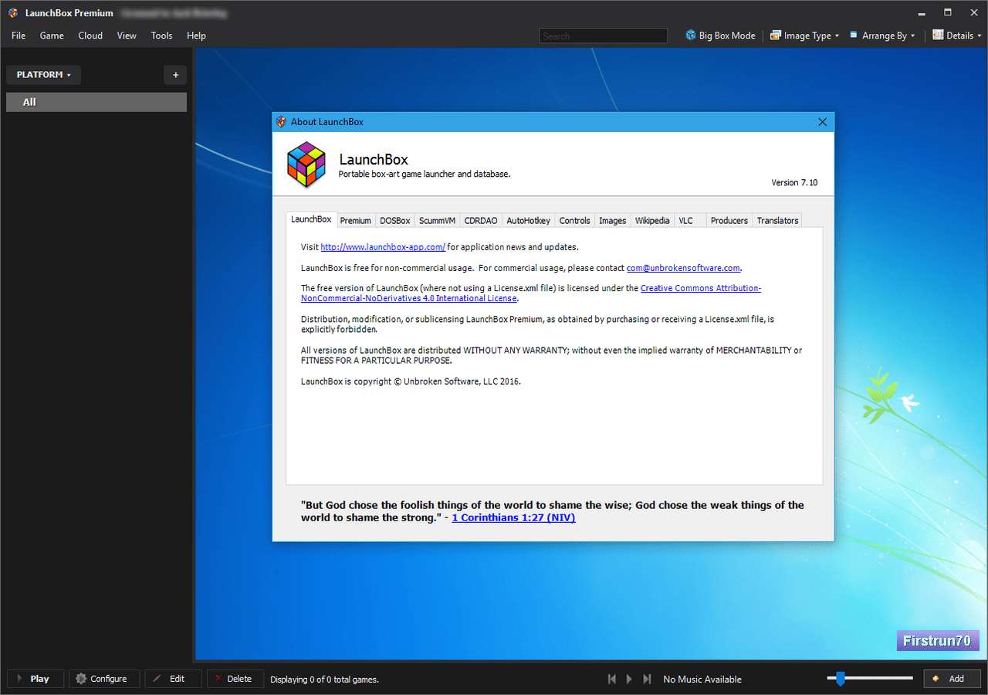Switch to Big Box Mode
The image size is (988, 695).
[x=720, y=36]
